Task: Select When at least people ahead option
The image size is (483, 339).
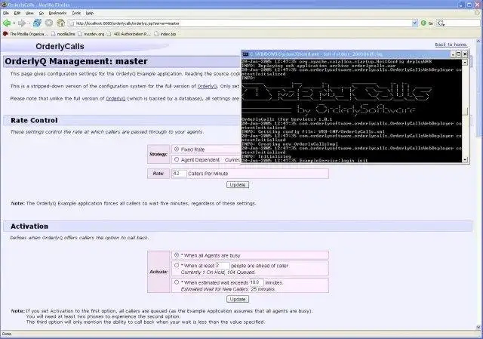Action: (x=177, y=265)
